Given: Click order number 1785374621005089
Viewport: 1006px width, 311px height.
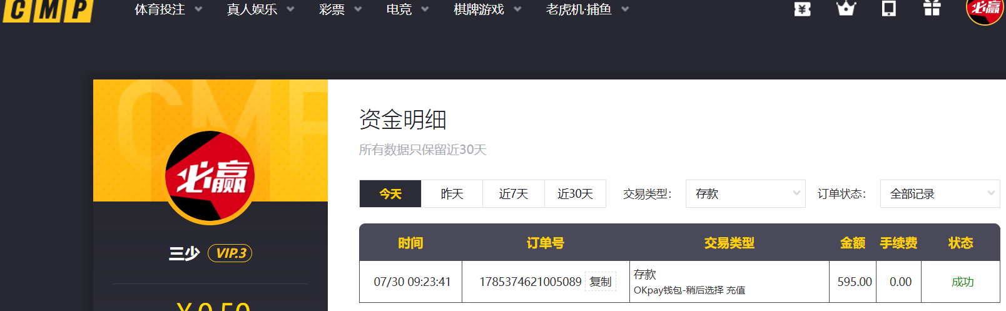Looking at the screenshot, I should click(531, 282).
